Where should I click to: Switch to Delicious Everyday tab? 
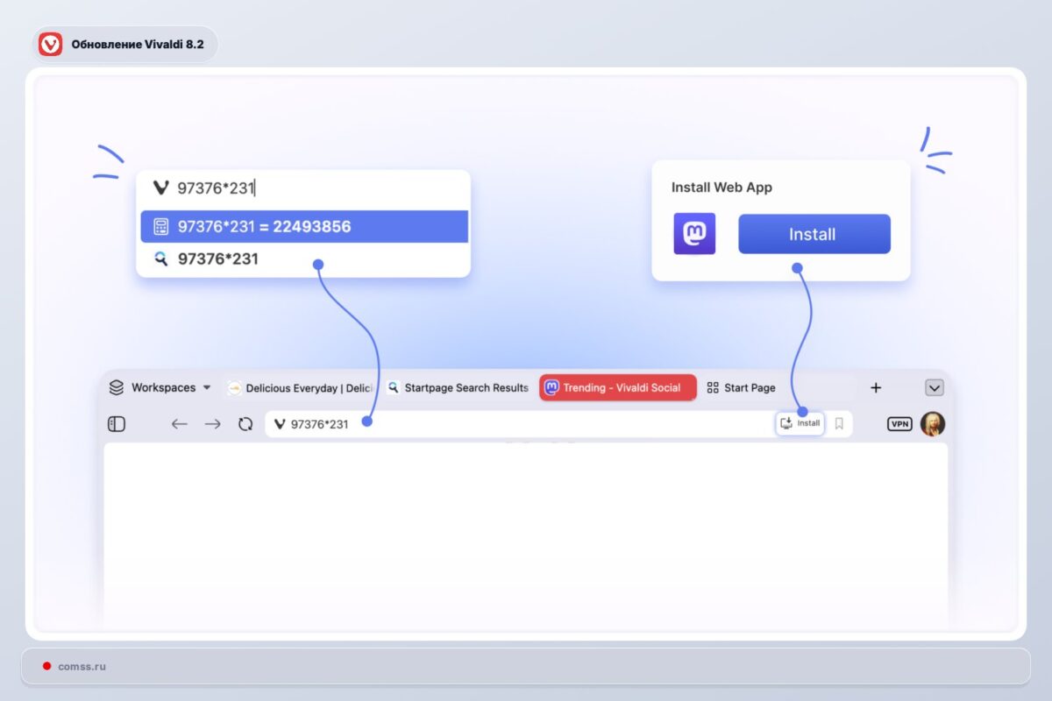click(x=301, y=387)
